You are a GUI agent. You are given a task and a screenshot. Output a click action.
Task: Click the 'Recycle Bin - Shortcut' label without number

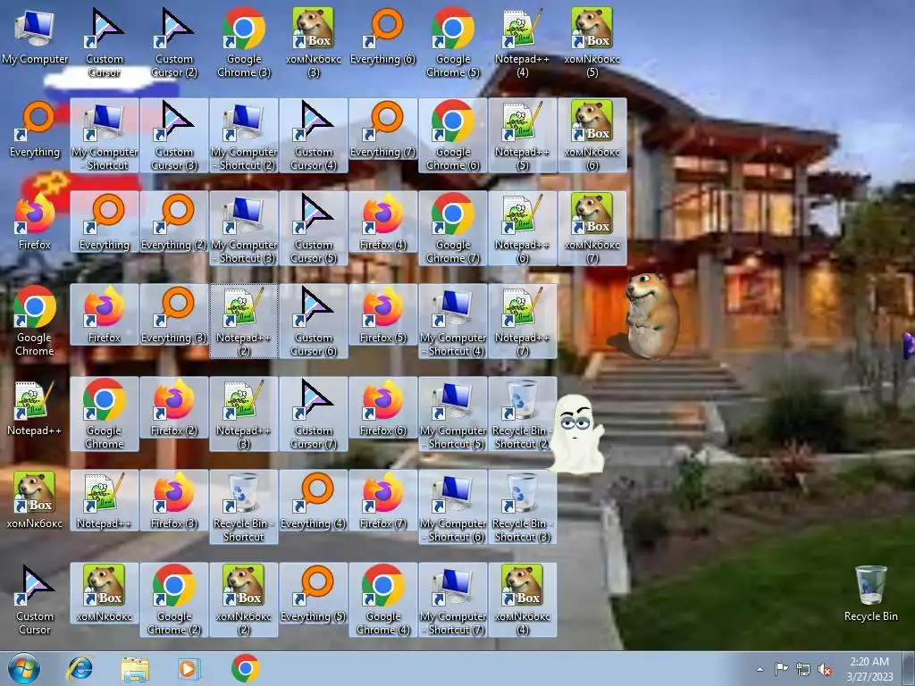(244, 530)
